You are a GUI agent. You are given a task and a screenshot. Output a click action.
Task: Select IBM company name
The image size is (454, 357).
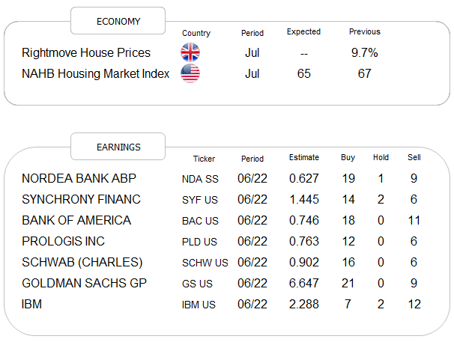[31, 304]
